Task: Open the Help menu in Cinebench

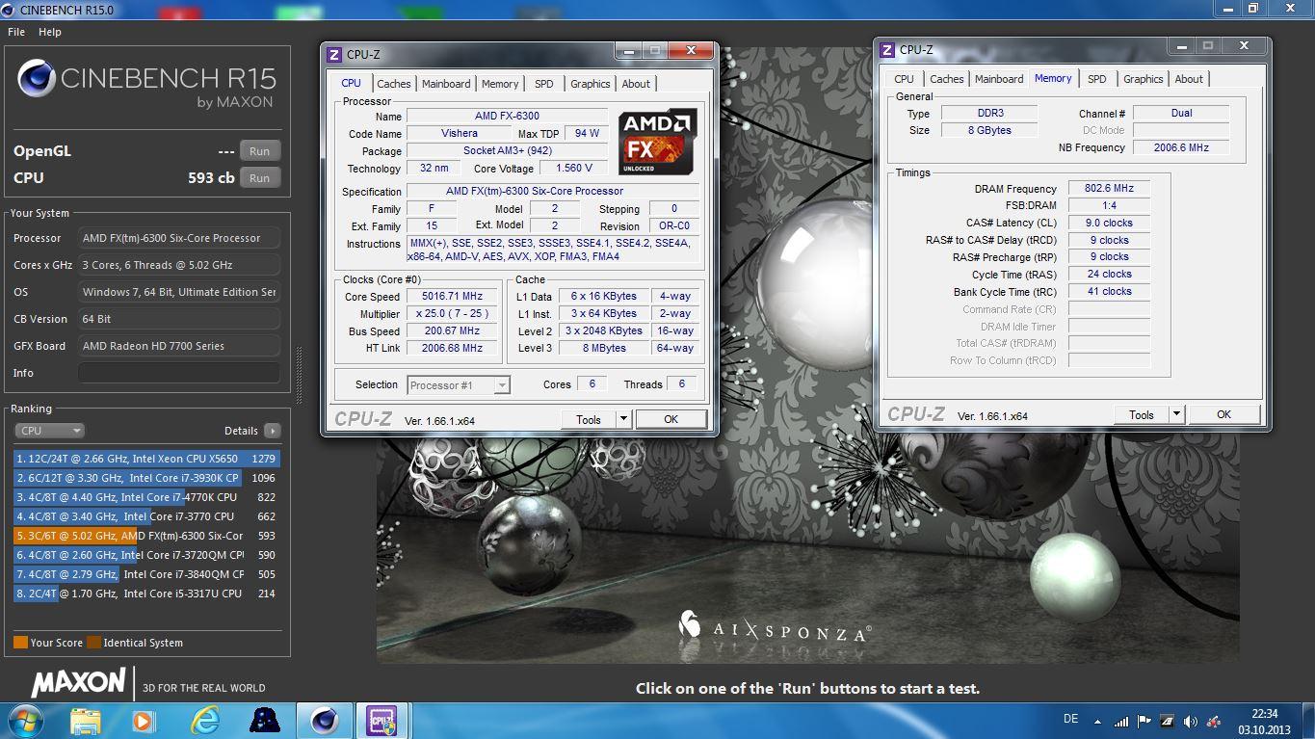Action: point(50,32)
